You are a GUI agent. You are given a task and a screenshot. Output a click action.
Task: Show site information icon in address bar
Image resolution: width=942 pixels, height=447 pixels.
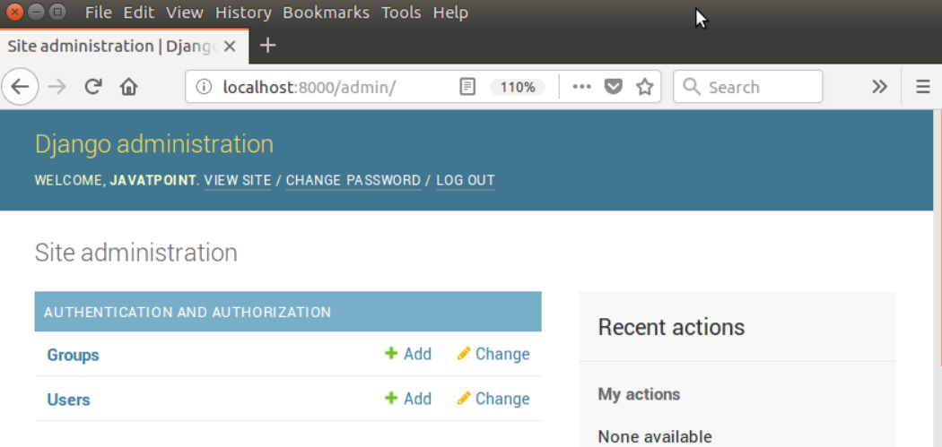coord(205,87)
